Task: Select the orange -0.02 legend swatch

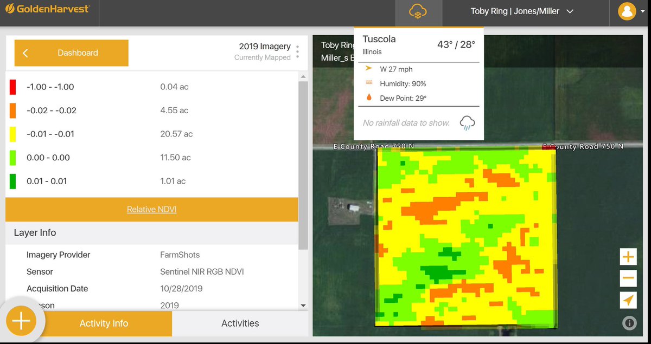Action: 13,111
